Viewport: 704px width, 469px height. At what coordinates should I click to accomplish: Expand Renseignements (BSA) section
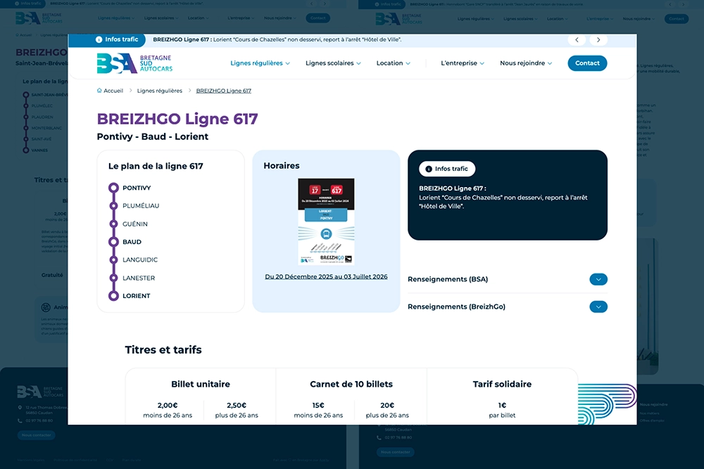coord(598,279)
